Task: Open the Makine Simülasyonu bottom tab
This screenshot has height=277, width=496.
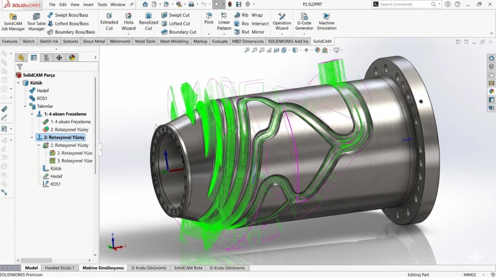Action: point(103,268)
